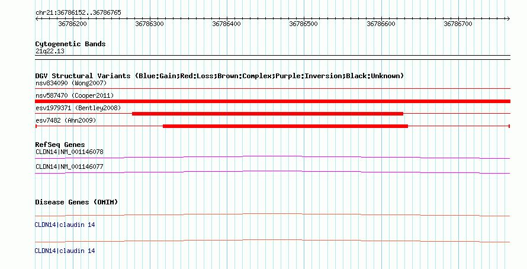The width and height of the screenshot is (527, 269).
Task: Click the magenta NM_001146077 gene line
Action: point(272,172)
